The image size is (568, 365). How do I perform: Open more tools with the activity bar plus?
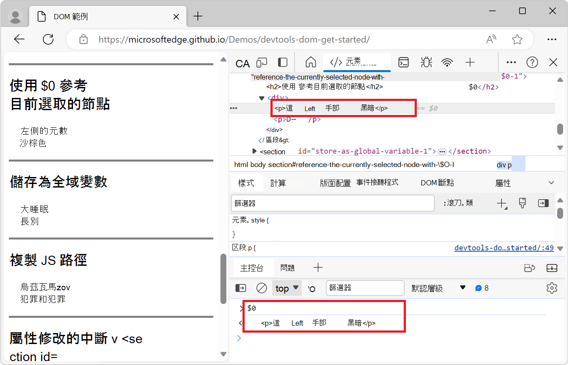[470, 63]
